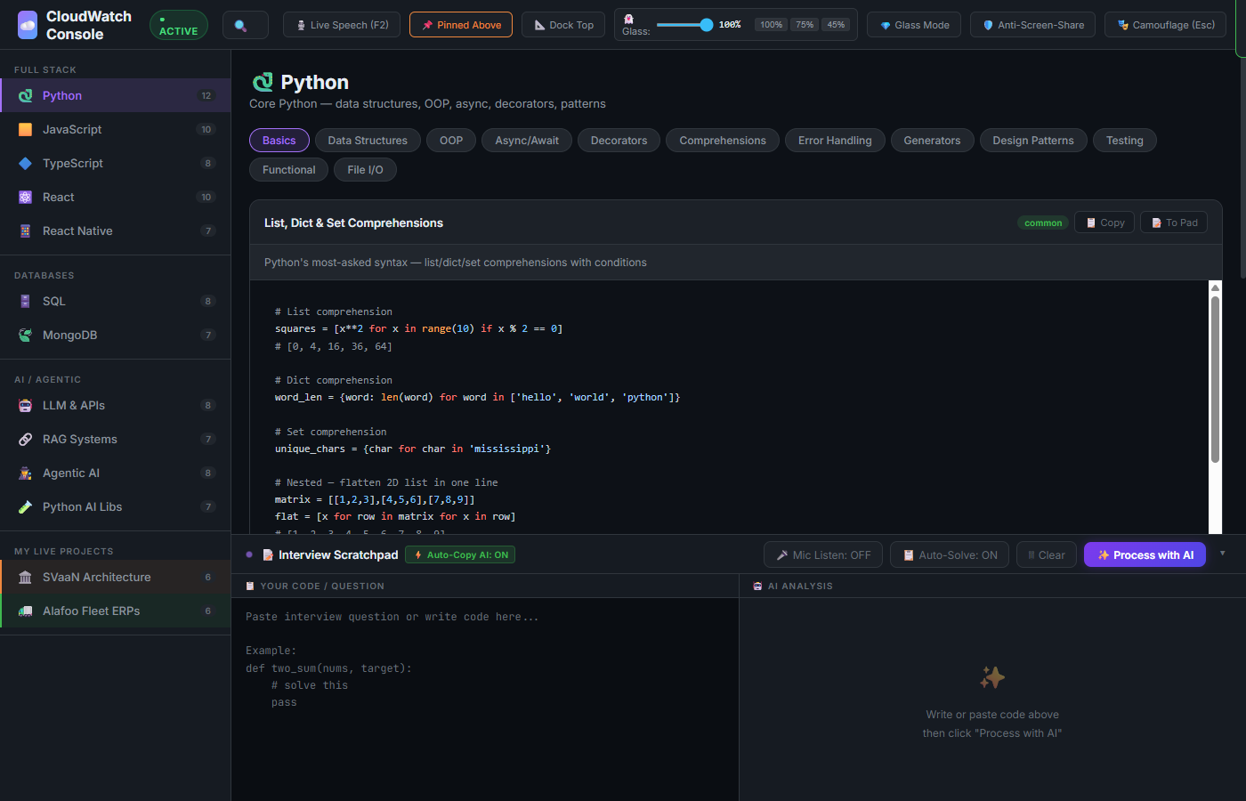This screenshot has width=1246, height=801.
Task: Set glass opacity preset to 75%
Action: pyautogui.click(x=805, y=25)
